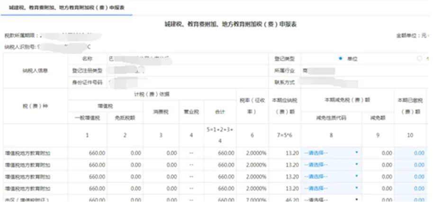
Task: Click the 本期应纳税（费）额 column header
Action: 285,106
